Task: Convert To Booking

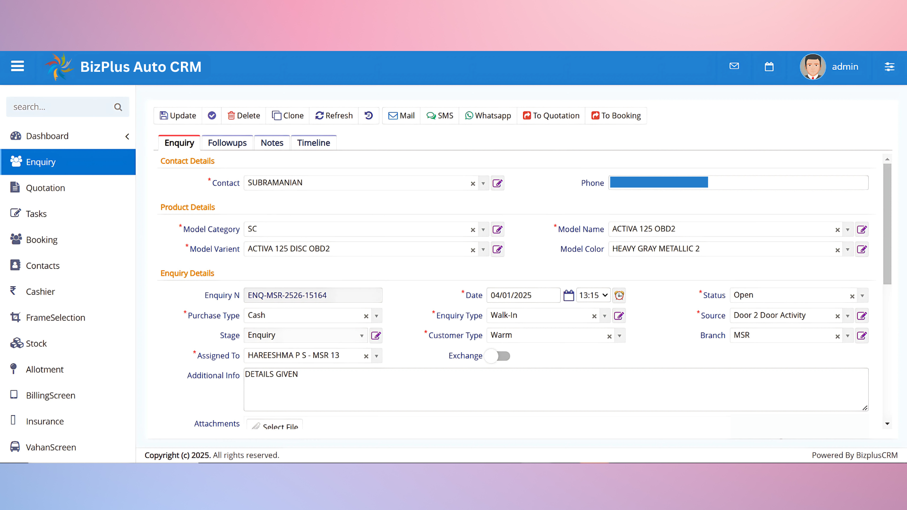Action: click(616, 116)
